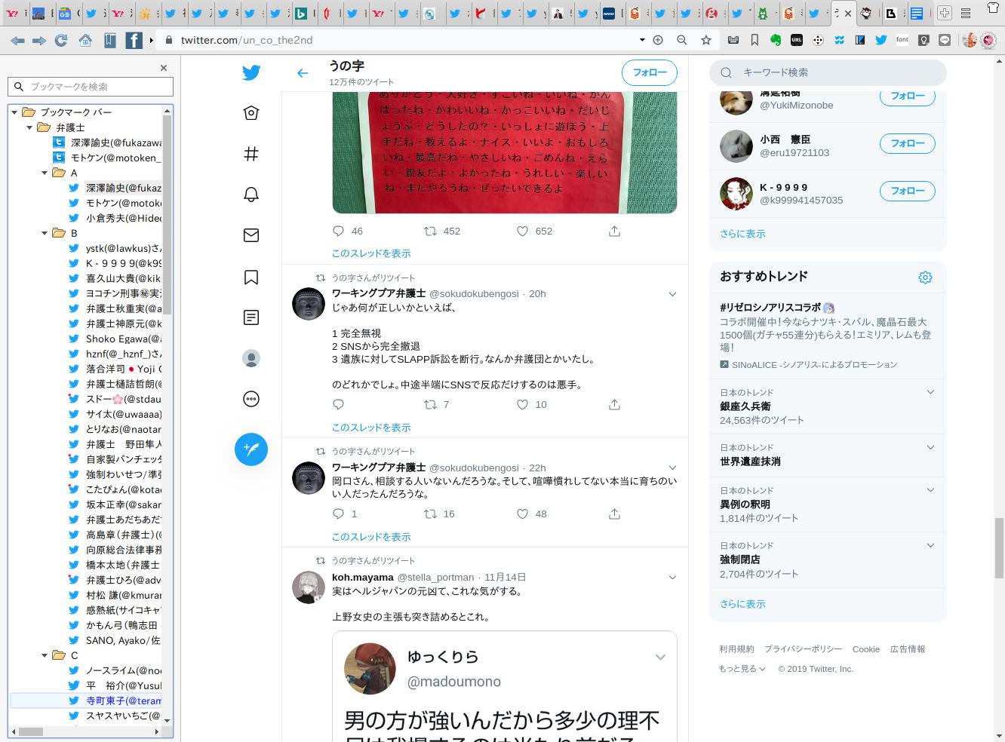Open tweet menu chevron for 22h tweet
This screenshot has height=742, width=1005.
pyautogui.click(x=672, y=468)
